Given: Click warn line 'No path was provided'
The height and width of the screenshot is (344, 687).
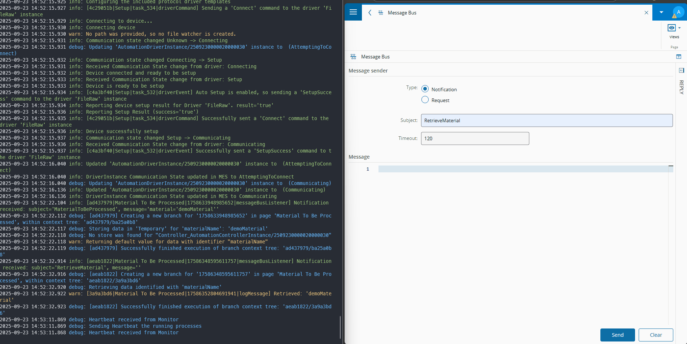Looking at the screenshot, I should pos(118,34).
